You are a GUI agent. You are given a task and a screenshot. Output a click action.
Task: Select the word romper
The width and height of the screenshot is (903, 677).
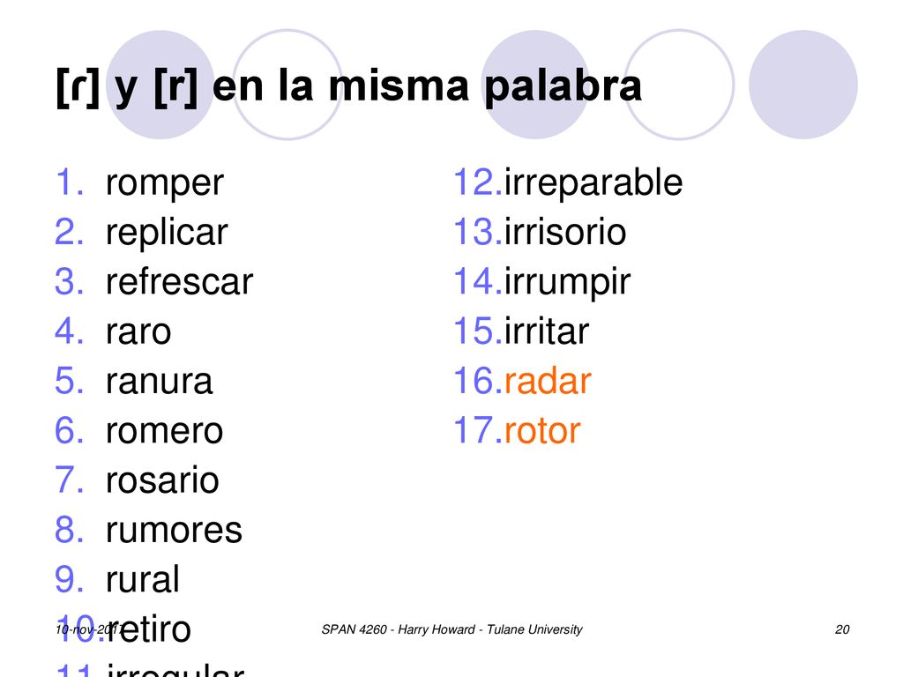(x=165, y=184)
